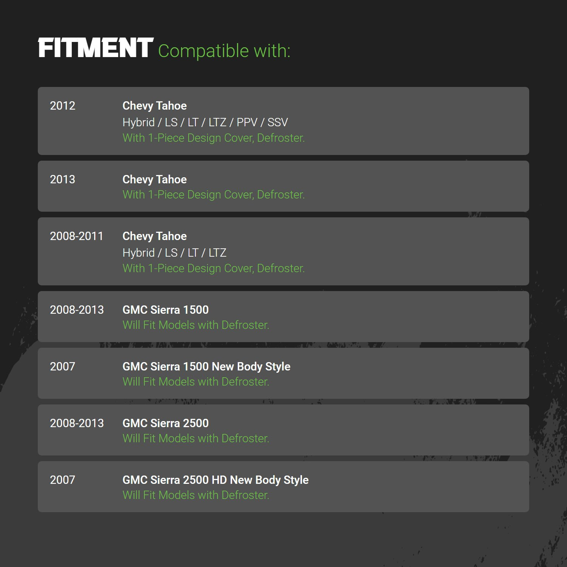The image size is (567, 567).
Task: Select GMC Sierra 2500 HD New Body Style
Action: pyautogui.click(x=215, y=480)
